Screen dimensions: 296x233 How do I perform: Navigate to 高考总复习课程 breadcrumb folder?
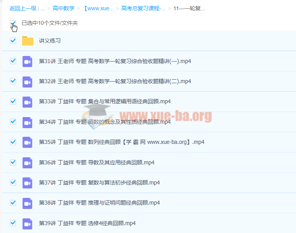143,8
